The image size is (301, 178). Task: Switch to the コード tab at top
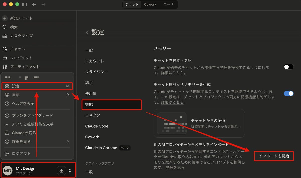(x=168, y=4)
